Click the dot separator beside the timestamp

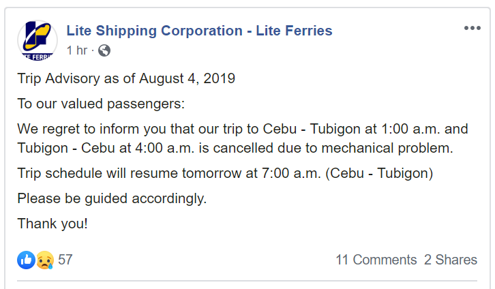pos(93,50)
